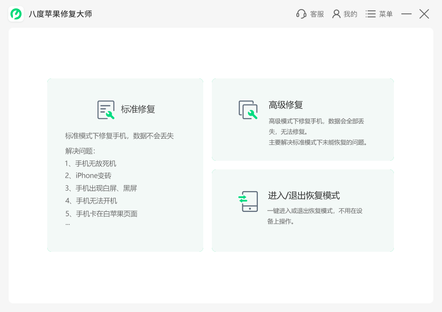
Task: Select the 标准修复 title
Action: [138, 109]
